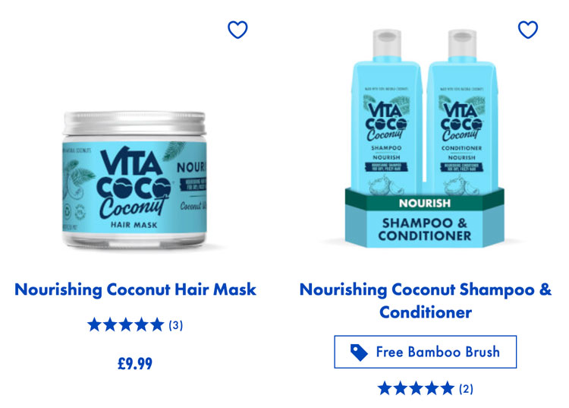Open Nourishing Coconut Shampoo & Conditioner title
569x408 pixels.
[426, 301]
